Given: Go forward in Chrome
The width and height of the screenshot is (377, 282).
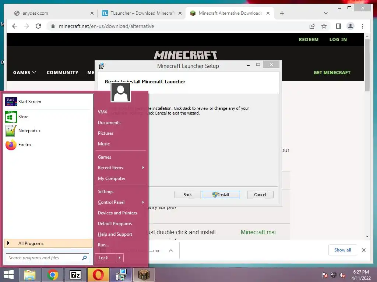Looking at the screenshot, I should [x=27, y=26].
